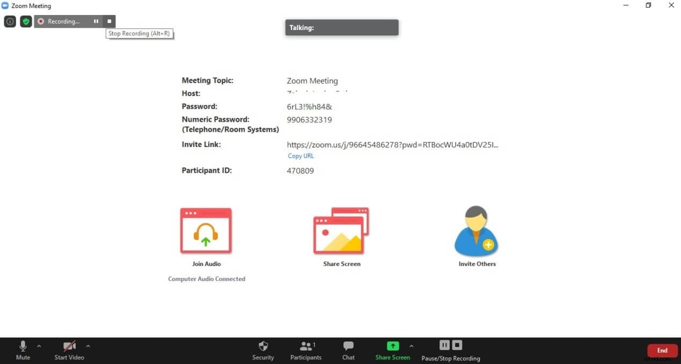Open audio options with the Mute chevron

38,346
